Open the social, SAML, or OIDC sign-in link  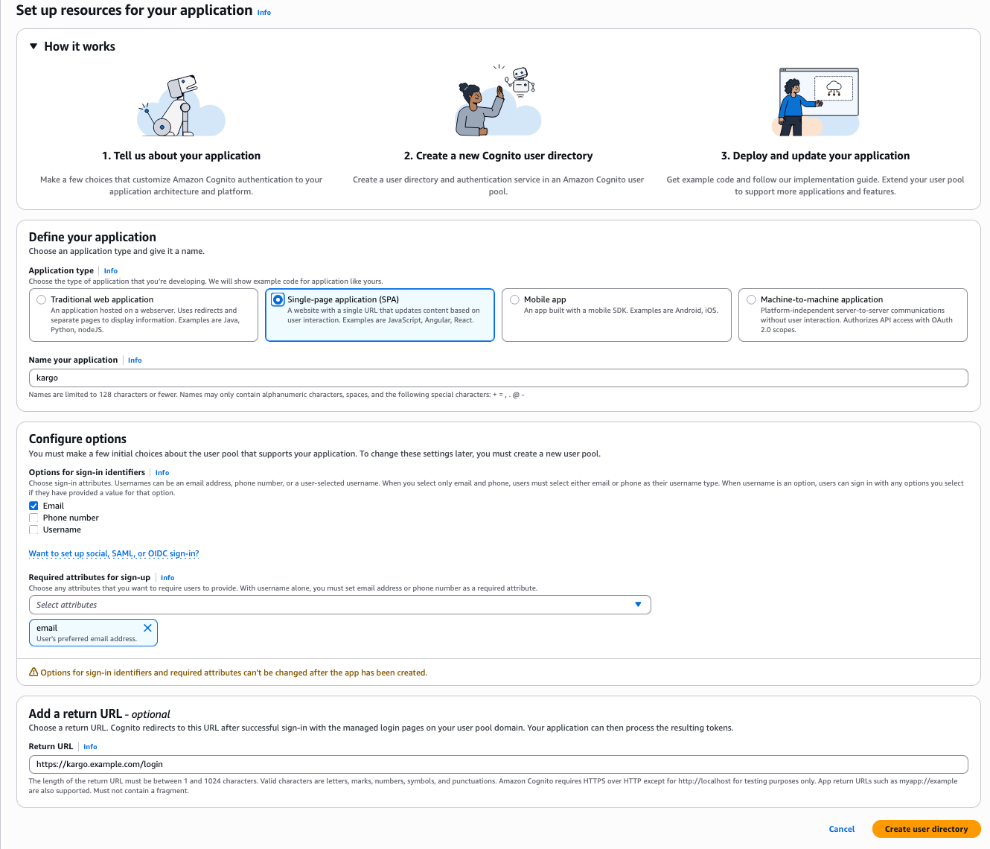tap(113, 553)
